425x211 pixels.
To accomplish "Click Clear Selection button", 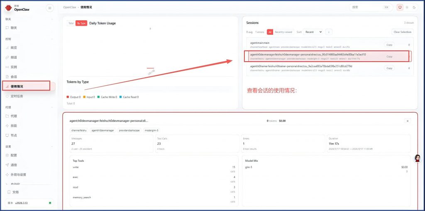I will click(402, 32).
